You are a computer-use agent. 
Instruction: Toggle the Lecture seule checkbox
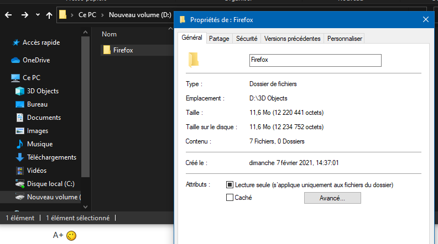point(230,184)
